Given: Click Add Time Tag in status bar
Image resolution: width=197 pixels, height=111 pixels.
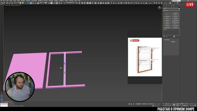Looking at the screenshot, I should 157,106.
